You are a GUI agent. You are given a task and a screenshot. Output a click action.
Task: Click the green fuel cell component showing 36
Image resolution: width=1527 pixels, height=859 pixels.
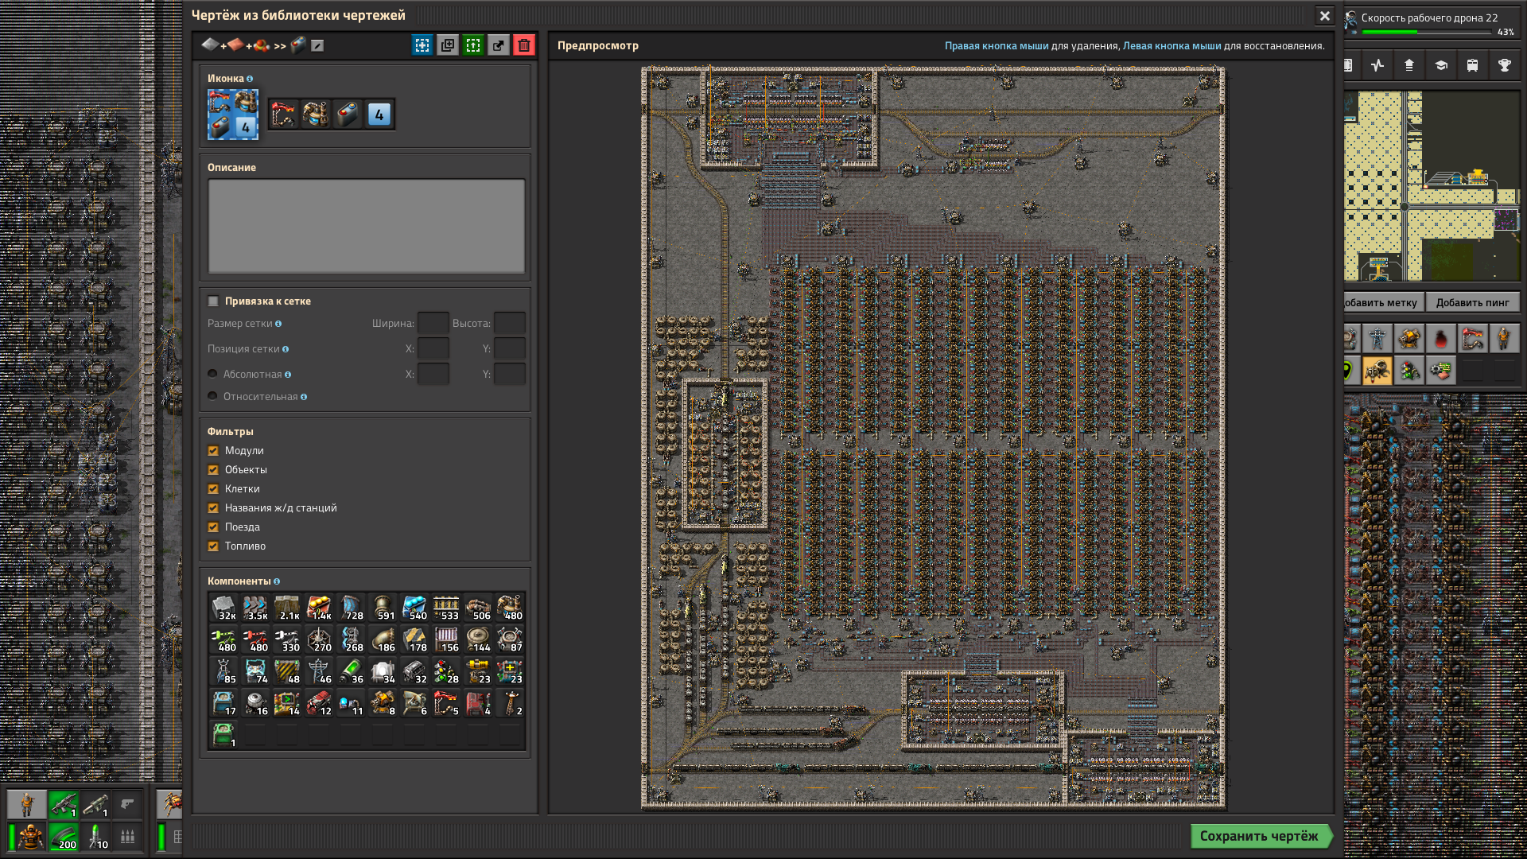(351, 671)
